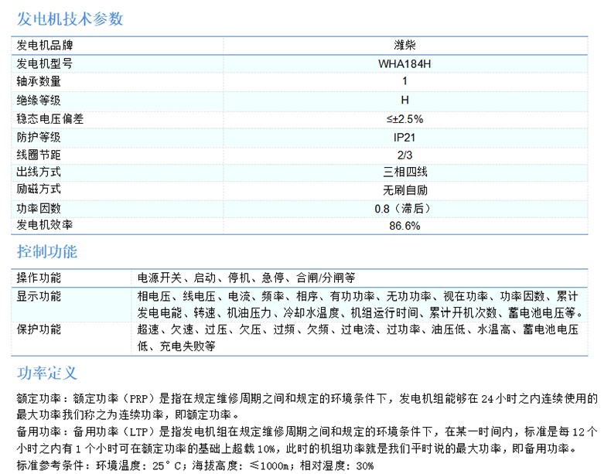
Task: Select the 三相四线 output mode cell
Action: [x=404, y=172]
